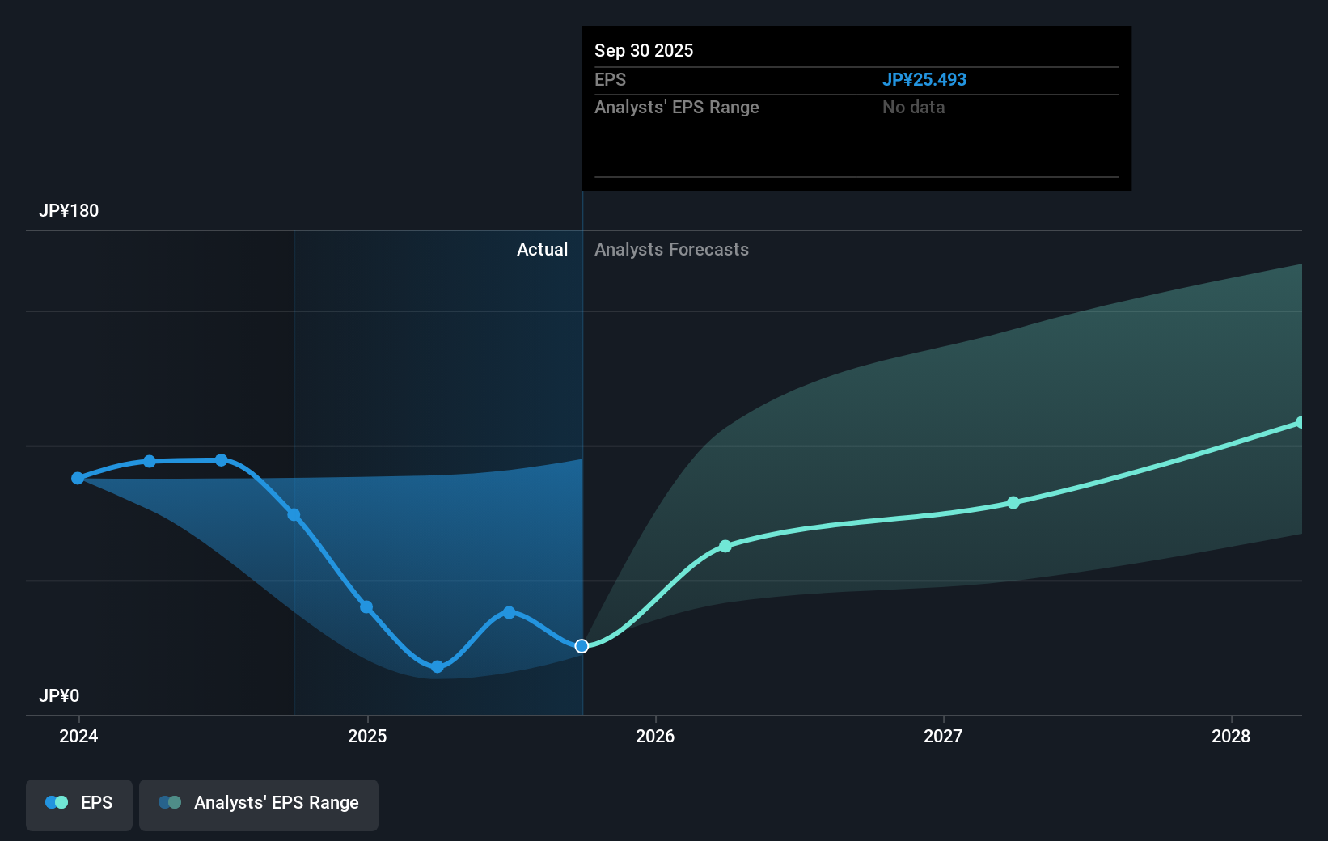This screenshot has height=841, width=1328.
Task: Click the forecast data point near 2026
Action: click(725, 545)
